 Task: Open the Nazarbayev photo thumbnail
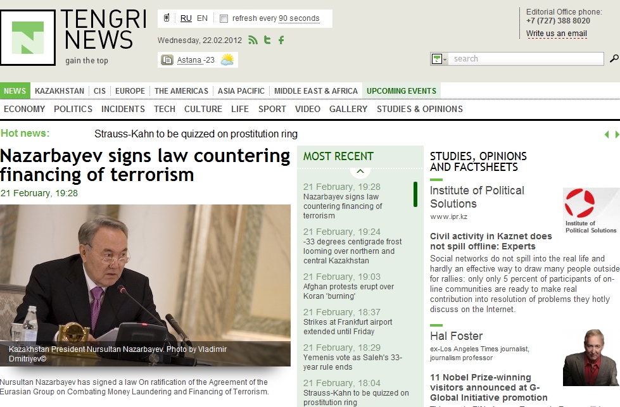pyautogui.click(x=145, y=285)
